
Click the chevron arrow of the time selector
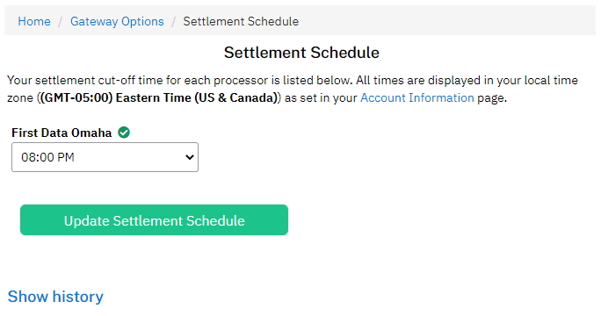(189, 157)
